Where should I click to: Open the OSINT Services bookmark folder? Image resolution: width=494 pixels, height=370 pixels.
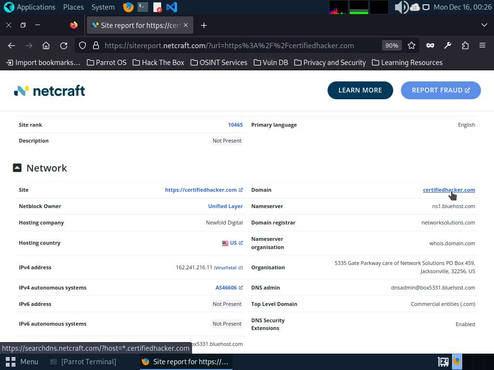pyautogui.click(x=219, y=63)
